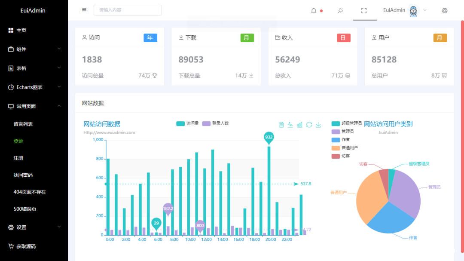Toggle 登录人数 series in chart legend
Screen dimensions: 464x261
click(x=215, y=123)
